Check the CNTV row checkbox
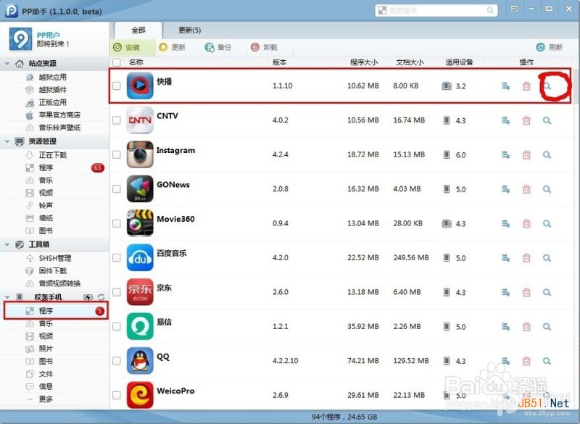Screen dimensions: 580x424 (117, 120)
